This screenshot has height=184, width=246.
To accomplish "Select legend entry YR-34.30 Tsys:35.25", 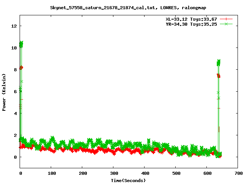I will [x=191, y=24].
